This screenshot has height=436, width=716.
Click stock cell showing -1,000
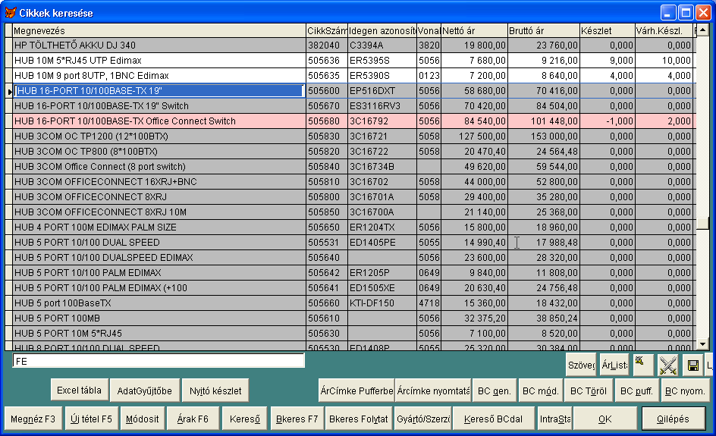[x=608, y=121]
